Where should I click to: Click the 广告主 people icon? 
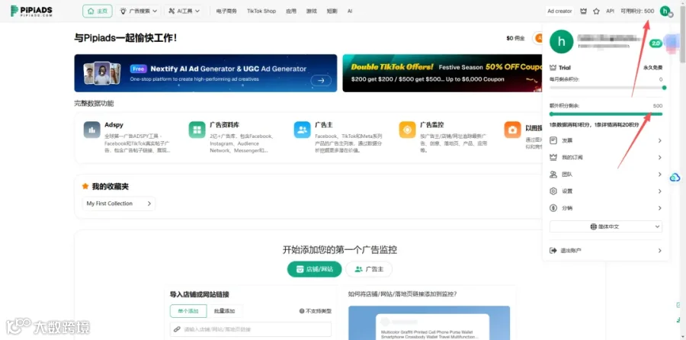(302, 130)
